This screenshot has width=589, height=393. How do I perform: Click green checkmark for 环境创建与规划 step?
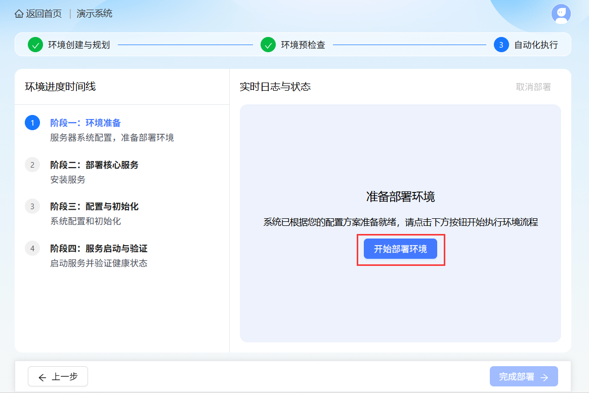35,45
